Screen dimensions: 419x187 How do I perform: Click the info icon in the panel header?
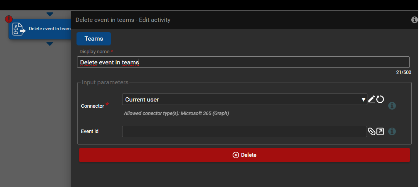415,20
